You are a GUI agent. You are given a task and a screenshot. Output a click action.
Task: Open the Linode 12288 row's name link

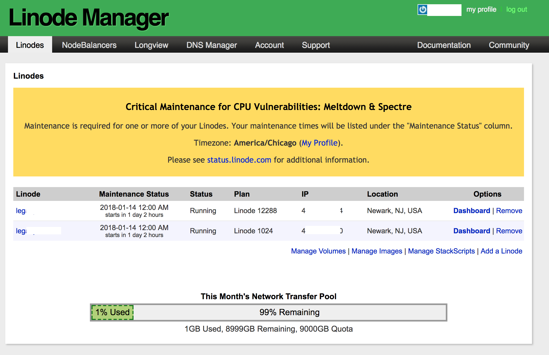pos(21,211)
